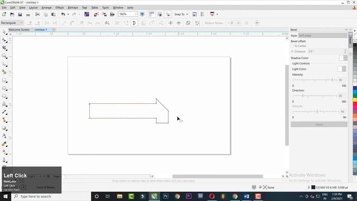Click the Import icon
The image size is (357, 201).
96,15
